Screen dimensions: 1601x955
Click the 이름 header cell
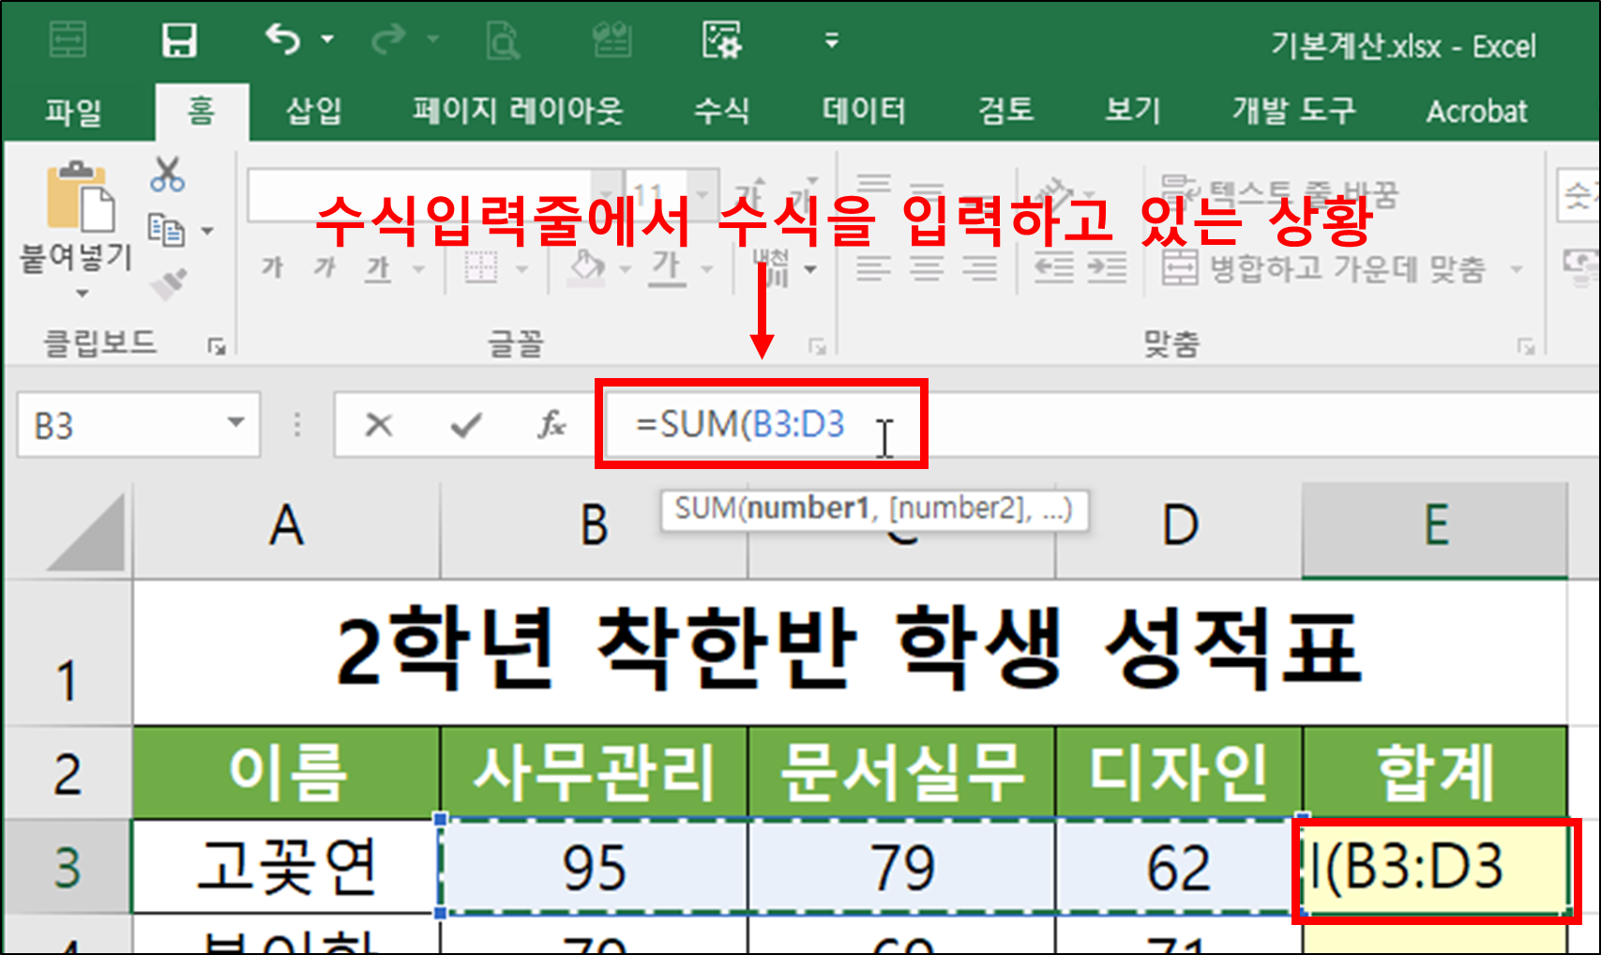click(x=287, y=773)
